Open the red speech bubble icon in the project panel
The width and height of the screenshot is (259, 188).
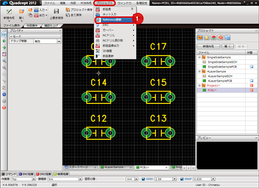(x=221, y=38)
